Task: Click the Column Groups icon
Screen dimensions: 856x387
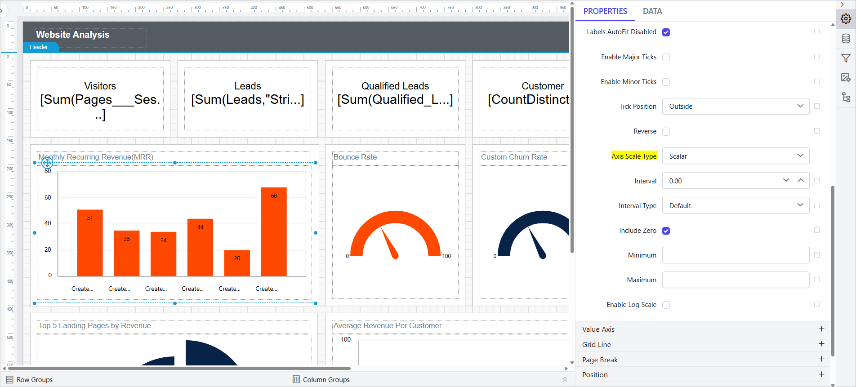Action: (296, 379)
